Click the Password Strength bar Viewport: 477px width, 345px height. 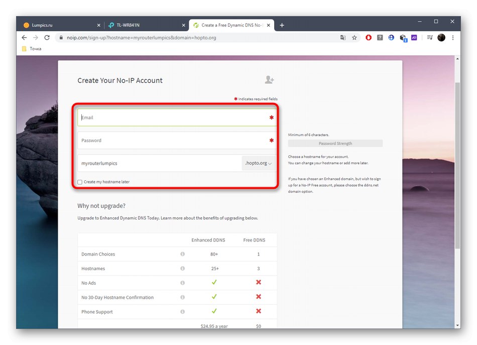point(335,143)
